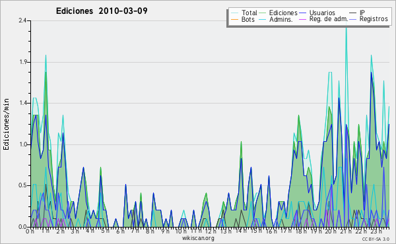Click the green line swatch beside Ediciones legend entry

[263, 13]
